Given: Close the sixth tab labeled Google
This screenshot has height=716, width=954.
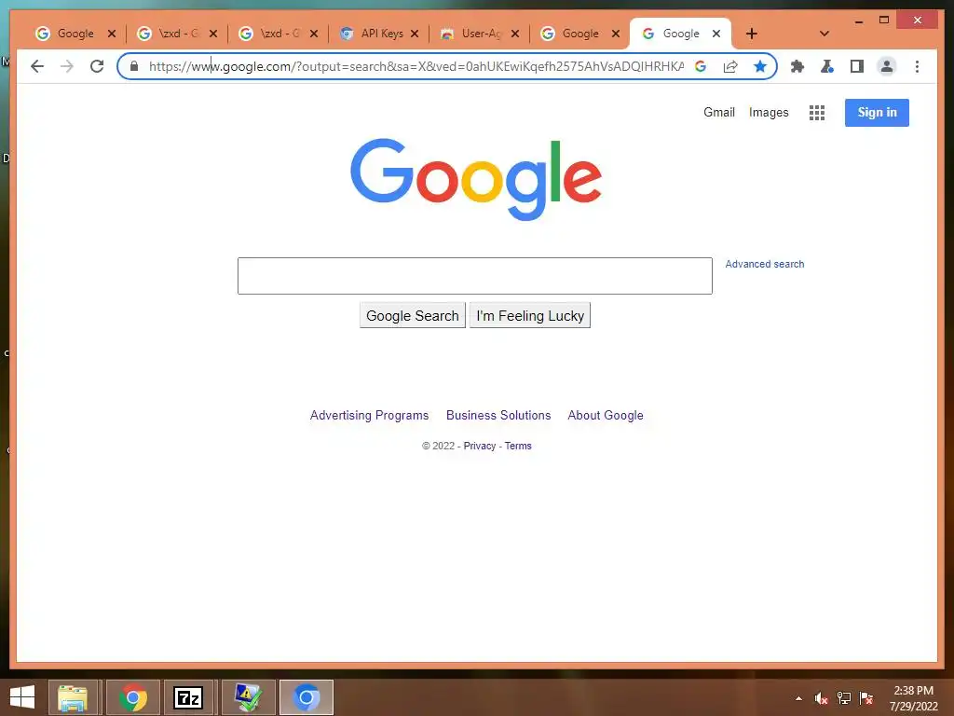Looking at the screenshot, I should click(x=616, y=34).
